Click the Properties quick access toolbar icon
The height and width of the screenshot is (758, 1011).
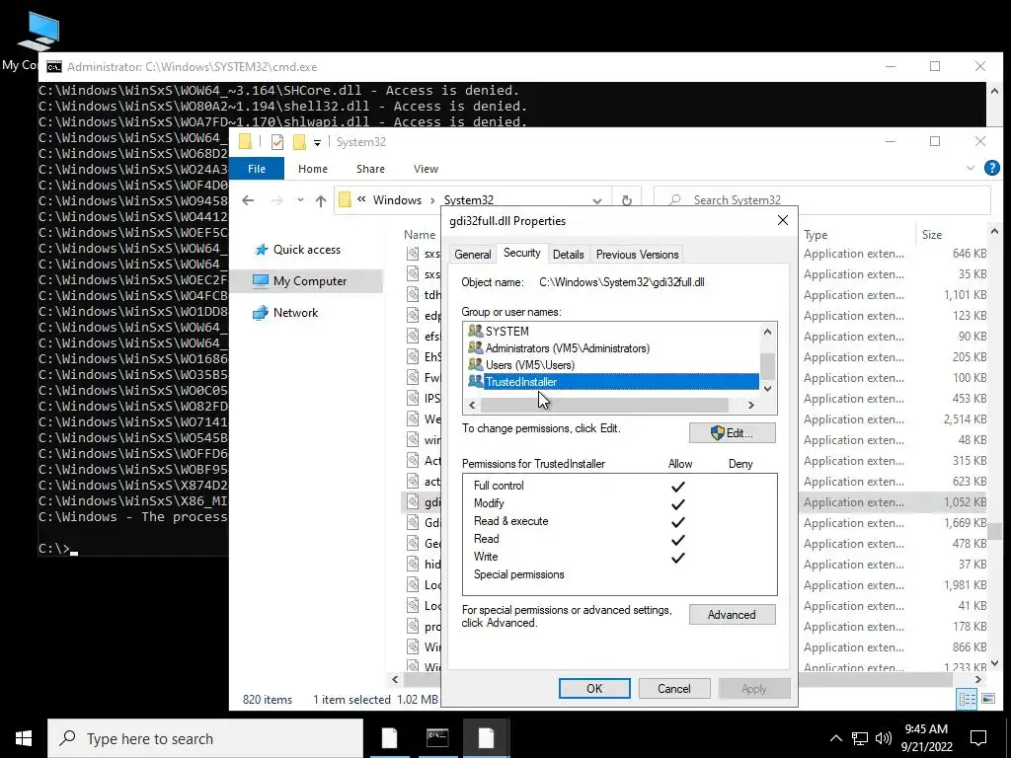click(277, 142)
